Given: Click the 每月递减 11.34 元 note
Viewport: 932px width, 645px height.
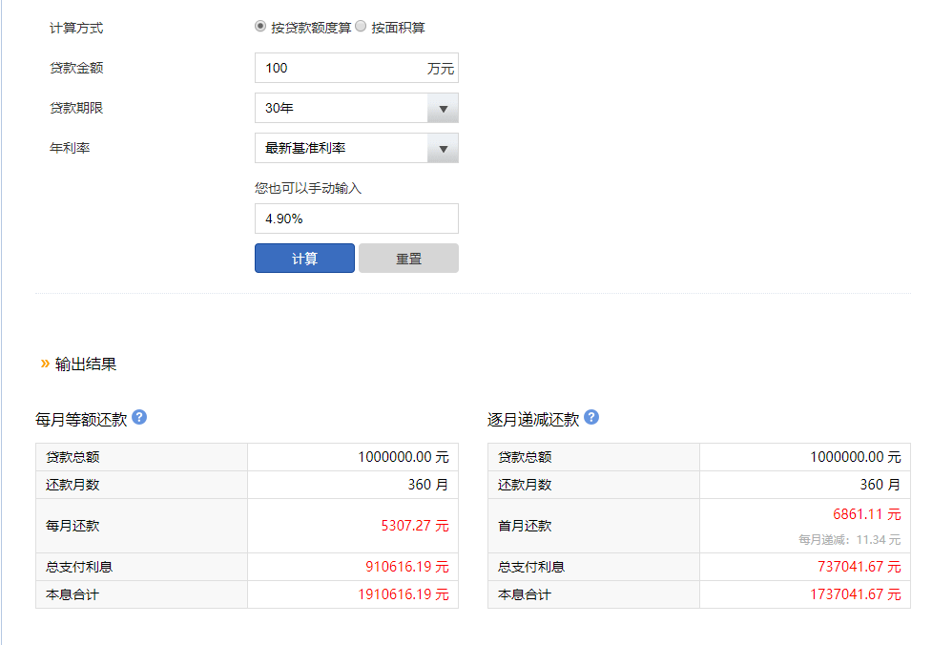Looking at the screenshot, I should (849, 540).
